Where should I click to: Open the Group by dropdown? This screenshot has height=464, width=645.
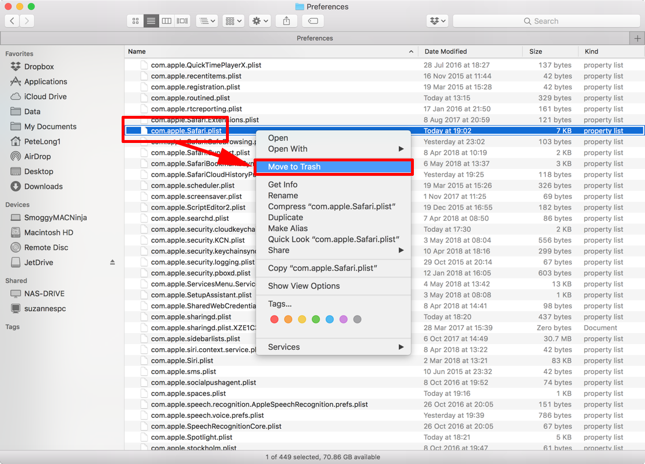pos(233,21)
